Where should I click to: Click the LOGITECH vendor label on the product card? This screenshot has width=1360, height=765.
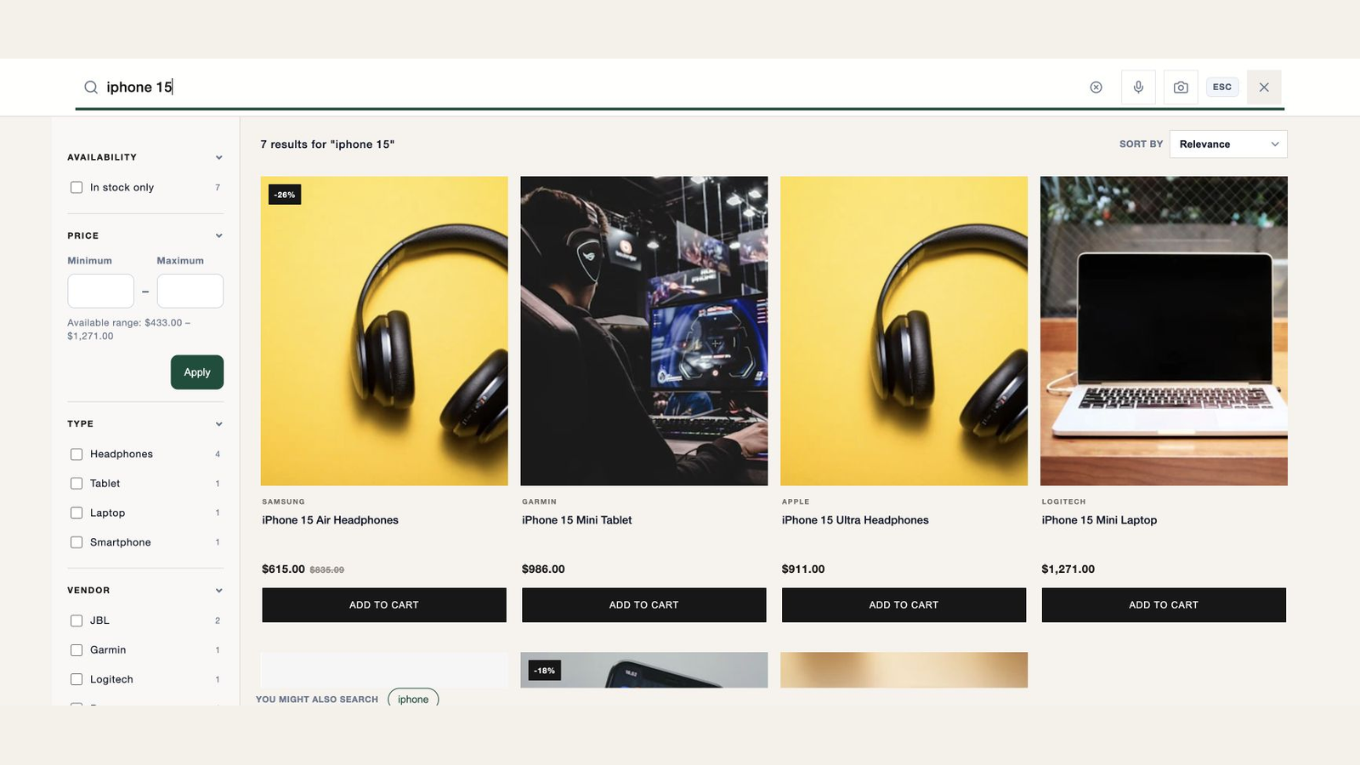(1063, 502)
